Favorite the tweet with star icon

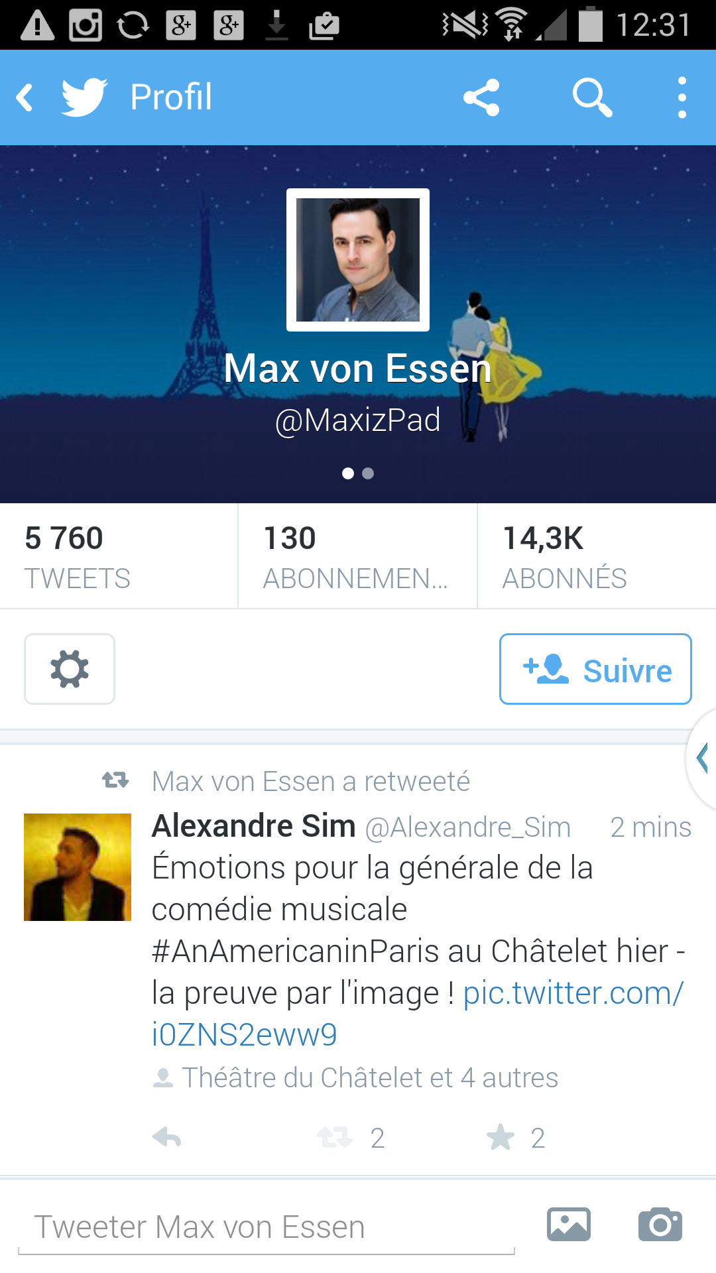[501, 1138]
